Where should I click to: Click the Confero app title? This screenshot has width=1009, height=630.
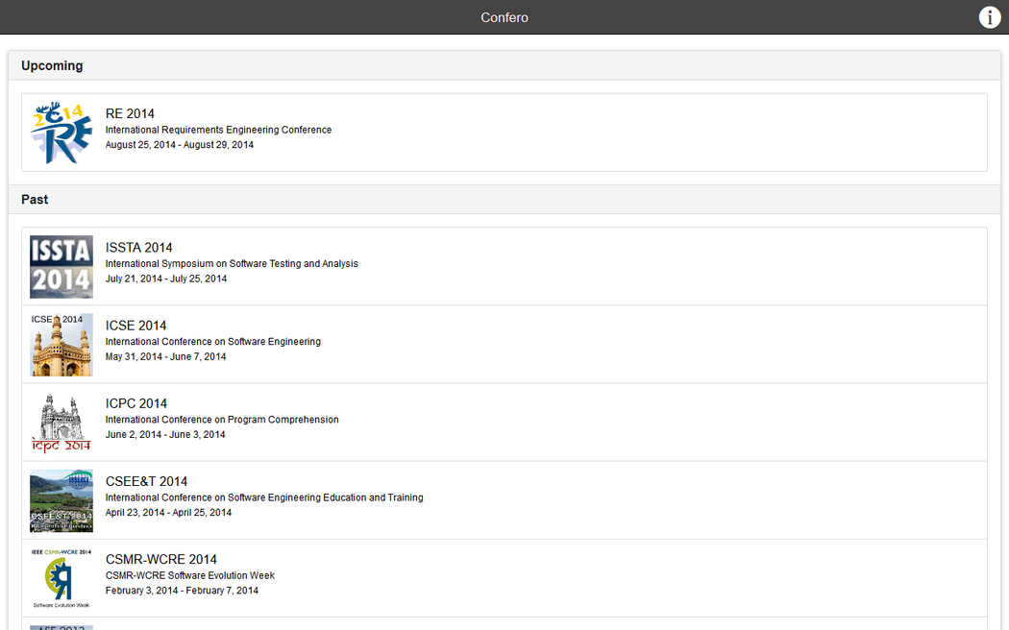tap(504, 17)
